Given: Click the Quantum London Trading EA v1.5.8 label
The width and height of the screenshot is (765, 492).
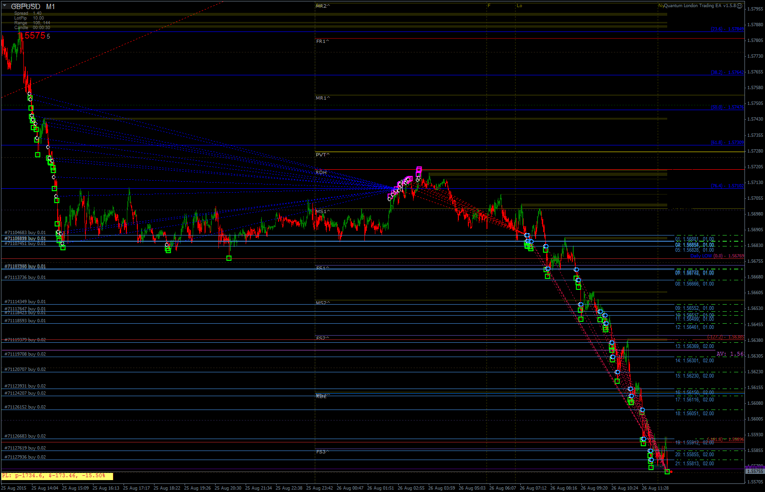Looking at the screenshot, I should click(x=700, y=6).
